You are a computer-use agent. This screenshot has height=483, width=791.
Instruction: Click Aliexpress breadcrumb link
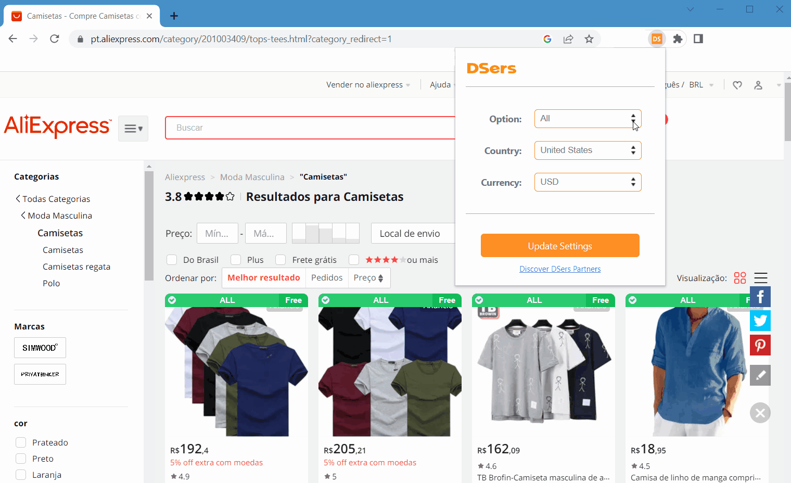click(x=185, y=177)
